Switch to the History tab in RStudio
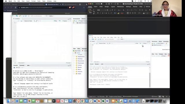185x104 pixels. click(84, 19)
